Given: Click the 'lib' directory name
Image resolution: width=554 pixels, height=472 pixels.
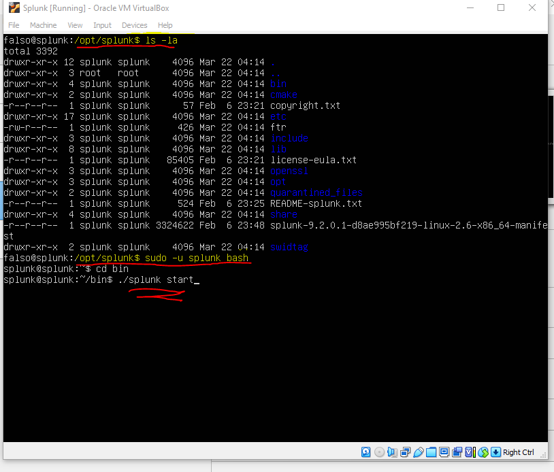Looking at the screenshot, I should [x=278, y=149].
